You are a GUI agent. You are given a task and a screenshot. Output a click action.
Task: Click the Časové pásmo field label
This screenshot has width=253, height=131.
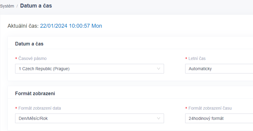tap(33, 58)
